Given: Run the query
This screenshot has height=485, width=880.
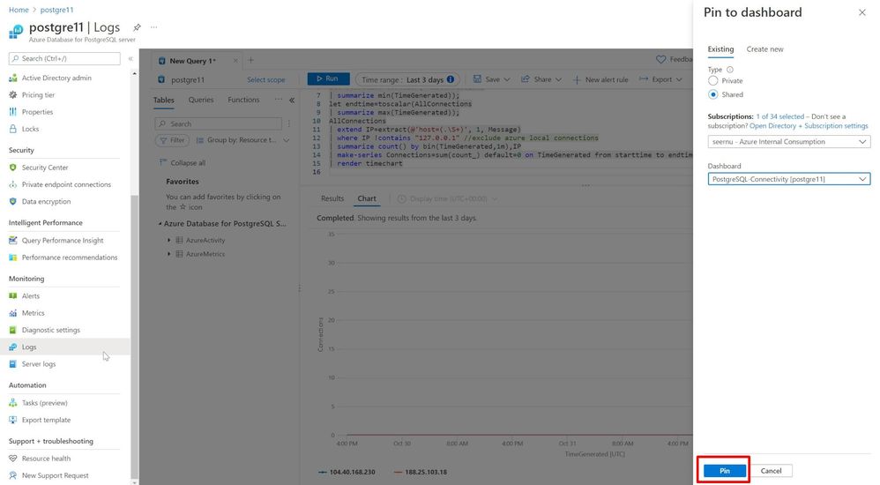Looking at the screenshot, I should (328, 79).
